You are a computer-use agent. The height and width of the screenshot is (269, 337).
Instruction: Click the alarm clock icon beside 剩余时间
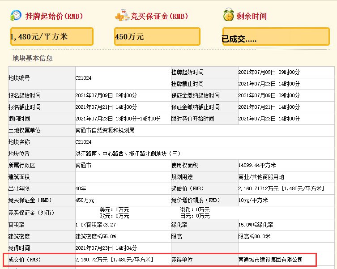pos(228,15)
